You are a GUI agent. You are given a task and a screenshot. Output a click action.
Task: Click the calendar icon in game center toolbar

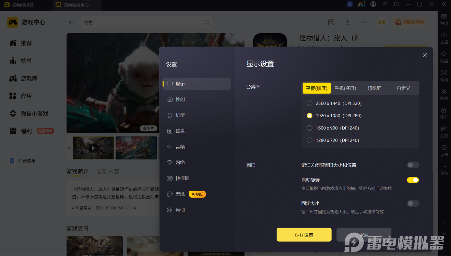[x=331, y=22]
